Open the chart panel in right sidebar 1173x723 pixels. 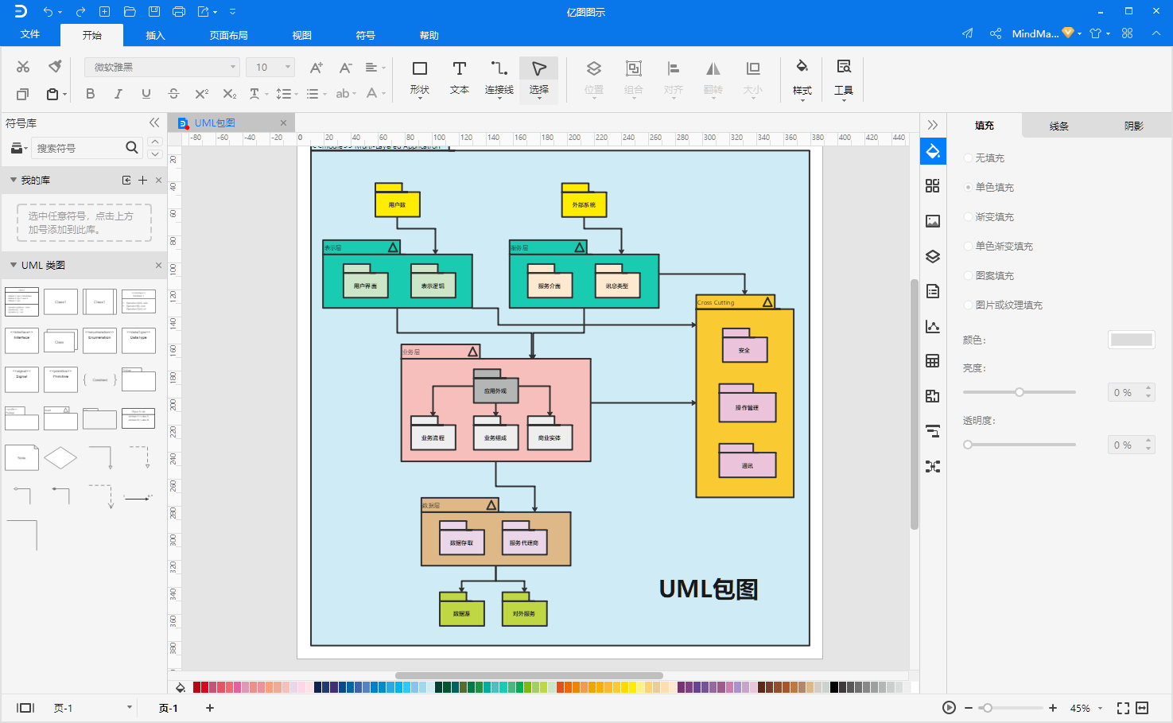pos(933,326)
